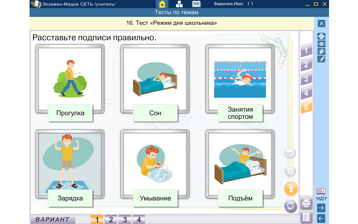Show answers with the eye icon

tap(321, 44)
